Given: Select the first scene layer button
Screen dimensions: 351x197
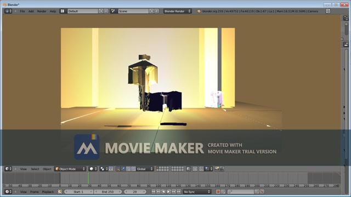Looking at the screenshot, I should point(157,167).
